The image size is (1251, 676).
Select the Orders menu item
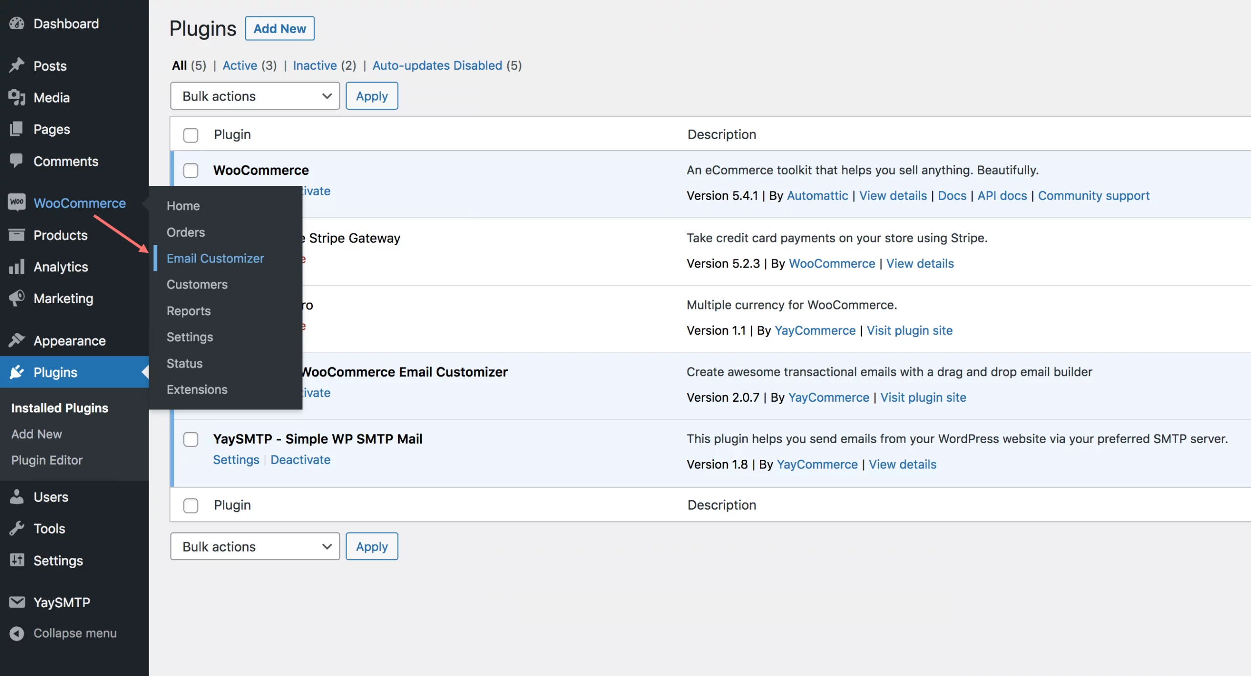[185, 232]
